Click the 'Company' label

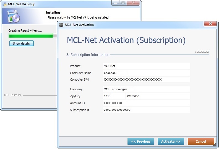point(76,89)
